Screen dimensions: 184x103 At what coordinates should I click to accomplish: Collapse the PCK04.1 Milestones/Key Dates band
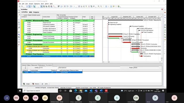coord(24,21)
